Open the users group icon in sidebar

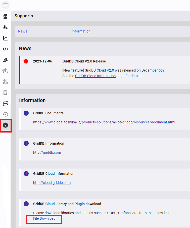tap(5, 60)
